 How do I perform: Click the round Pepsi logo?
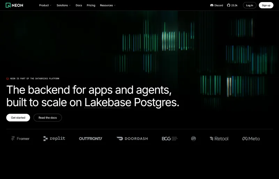point(194,139)
